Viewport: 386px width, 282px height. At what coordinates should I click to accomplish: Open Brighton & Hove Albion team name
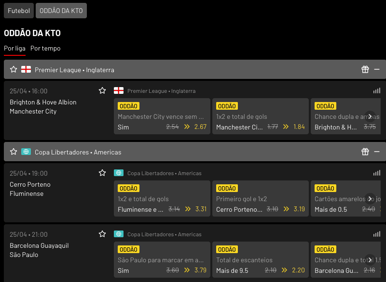click(43, 102)
